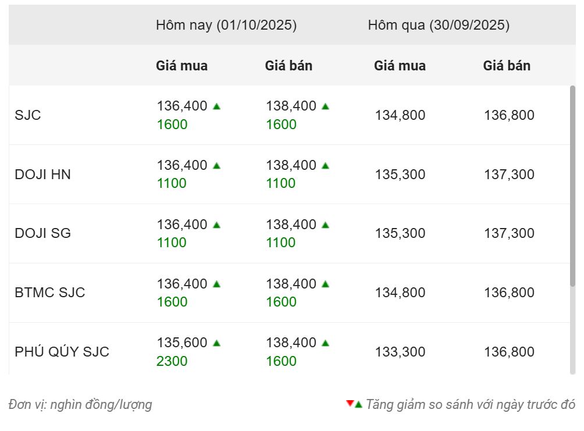Click the up arrow beside BTMC SJC buy price

coord(216,284)
